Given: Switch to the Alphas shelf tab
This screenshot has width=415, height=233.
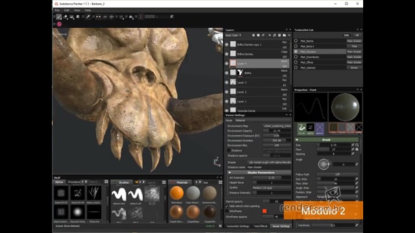Looking at the screenshot, I should tap(59, 182).
